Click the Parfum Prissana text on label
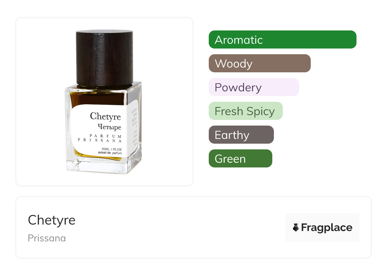387x274 pixels. [x=100, y=138]
